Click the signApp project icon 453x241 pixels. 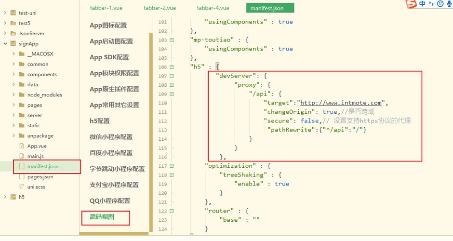click(13, 44)
